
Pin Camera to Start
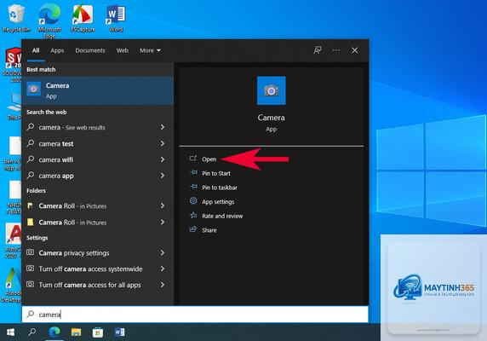[216, 173]
